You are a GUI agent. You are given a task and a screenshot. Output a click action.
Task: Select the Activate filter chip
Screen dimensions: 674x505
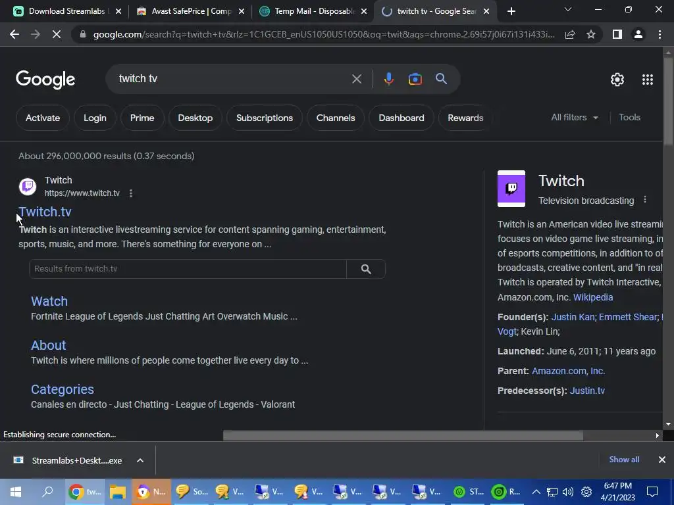point(43,118)
